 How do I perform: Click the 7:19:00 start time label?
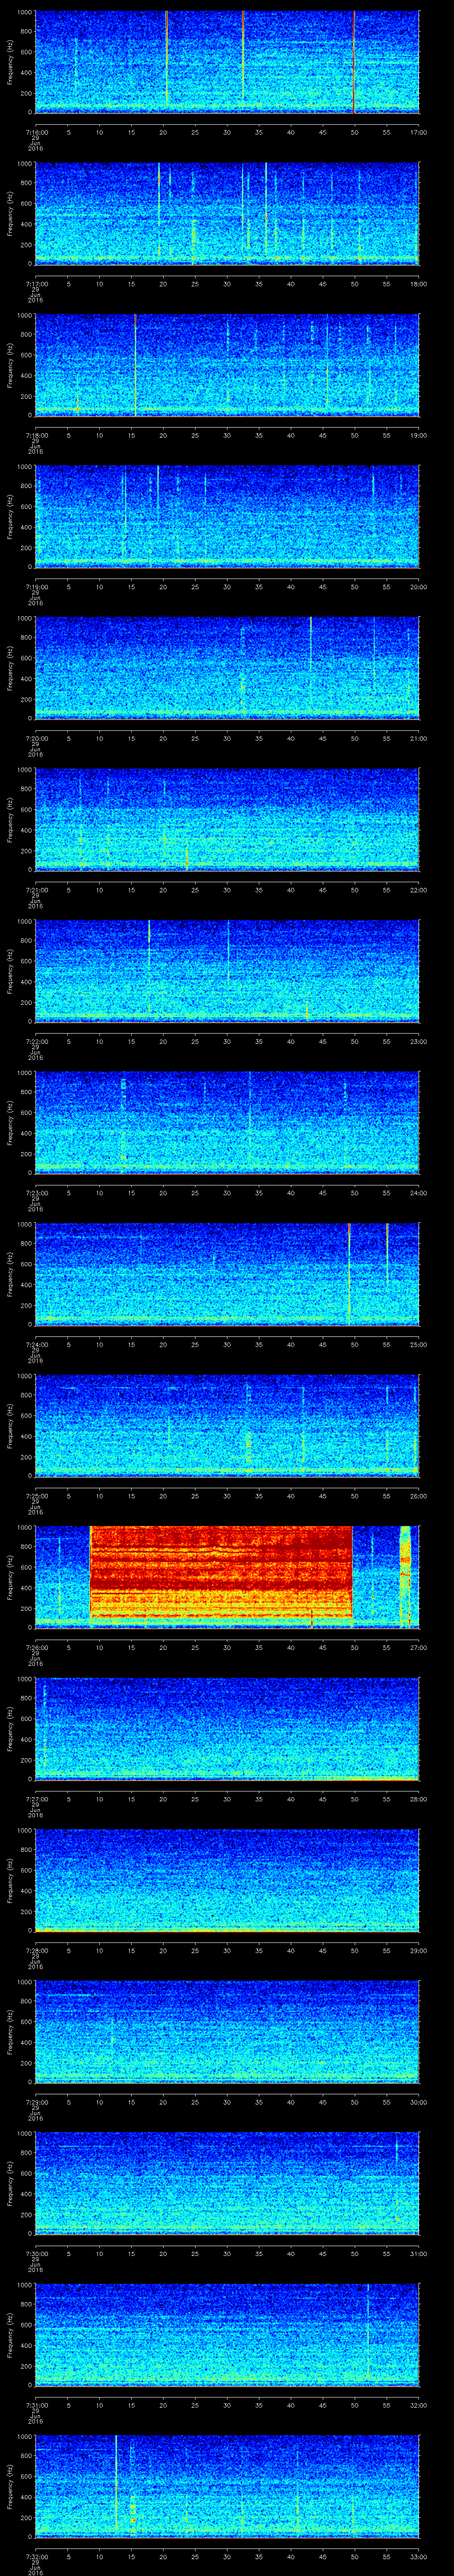(x=37, y=586)
